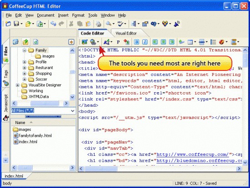Click the Align right icon

172,42
